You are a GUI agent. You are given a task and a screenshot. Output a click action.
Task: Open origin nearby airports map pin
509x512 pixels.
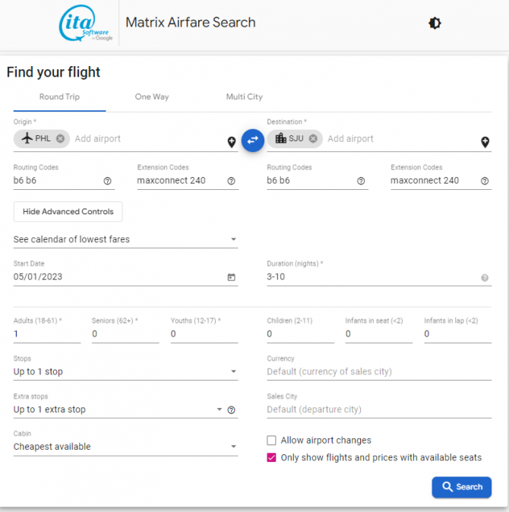tap(232, 142)
